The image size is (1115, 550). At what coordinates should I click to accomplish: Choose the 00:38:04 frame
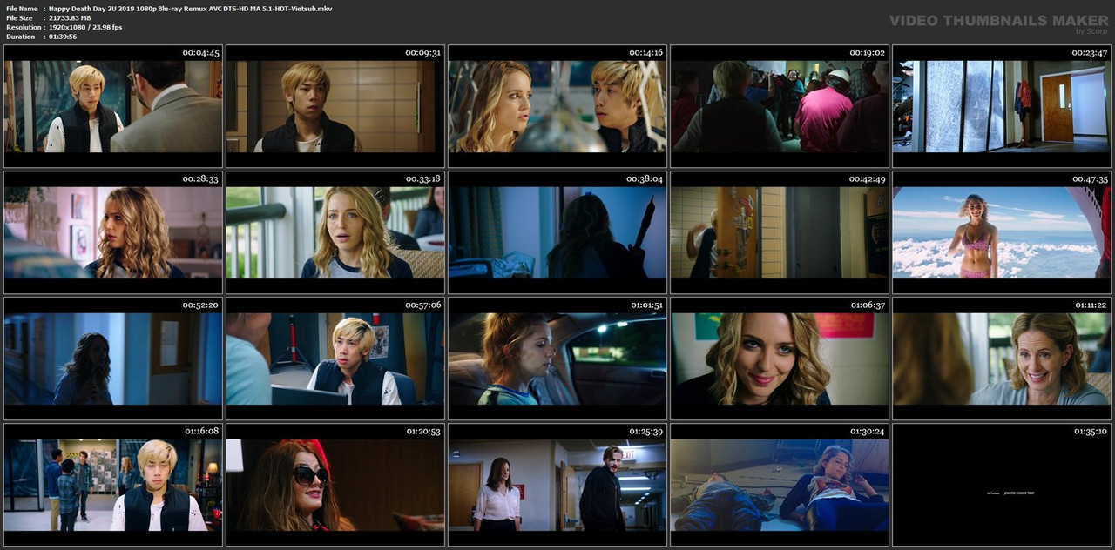[557, 232]
